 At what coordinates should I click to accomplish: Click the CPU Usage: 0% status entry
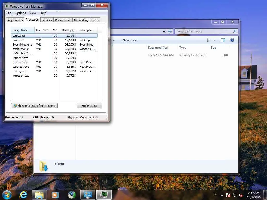click(44, 117)
